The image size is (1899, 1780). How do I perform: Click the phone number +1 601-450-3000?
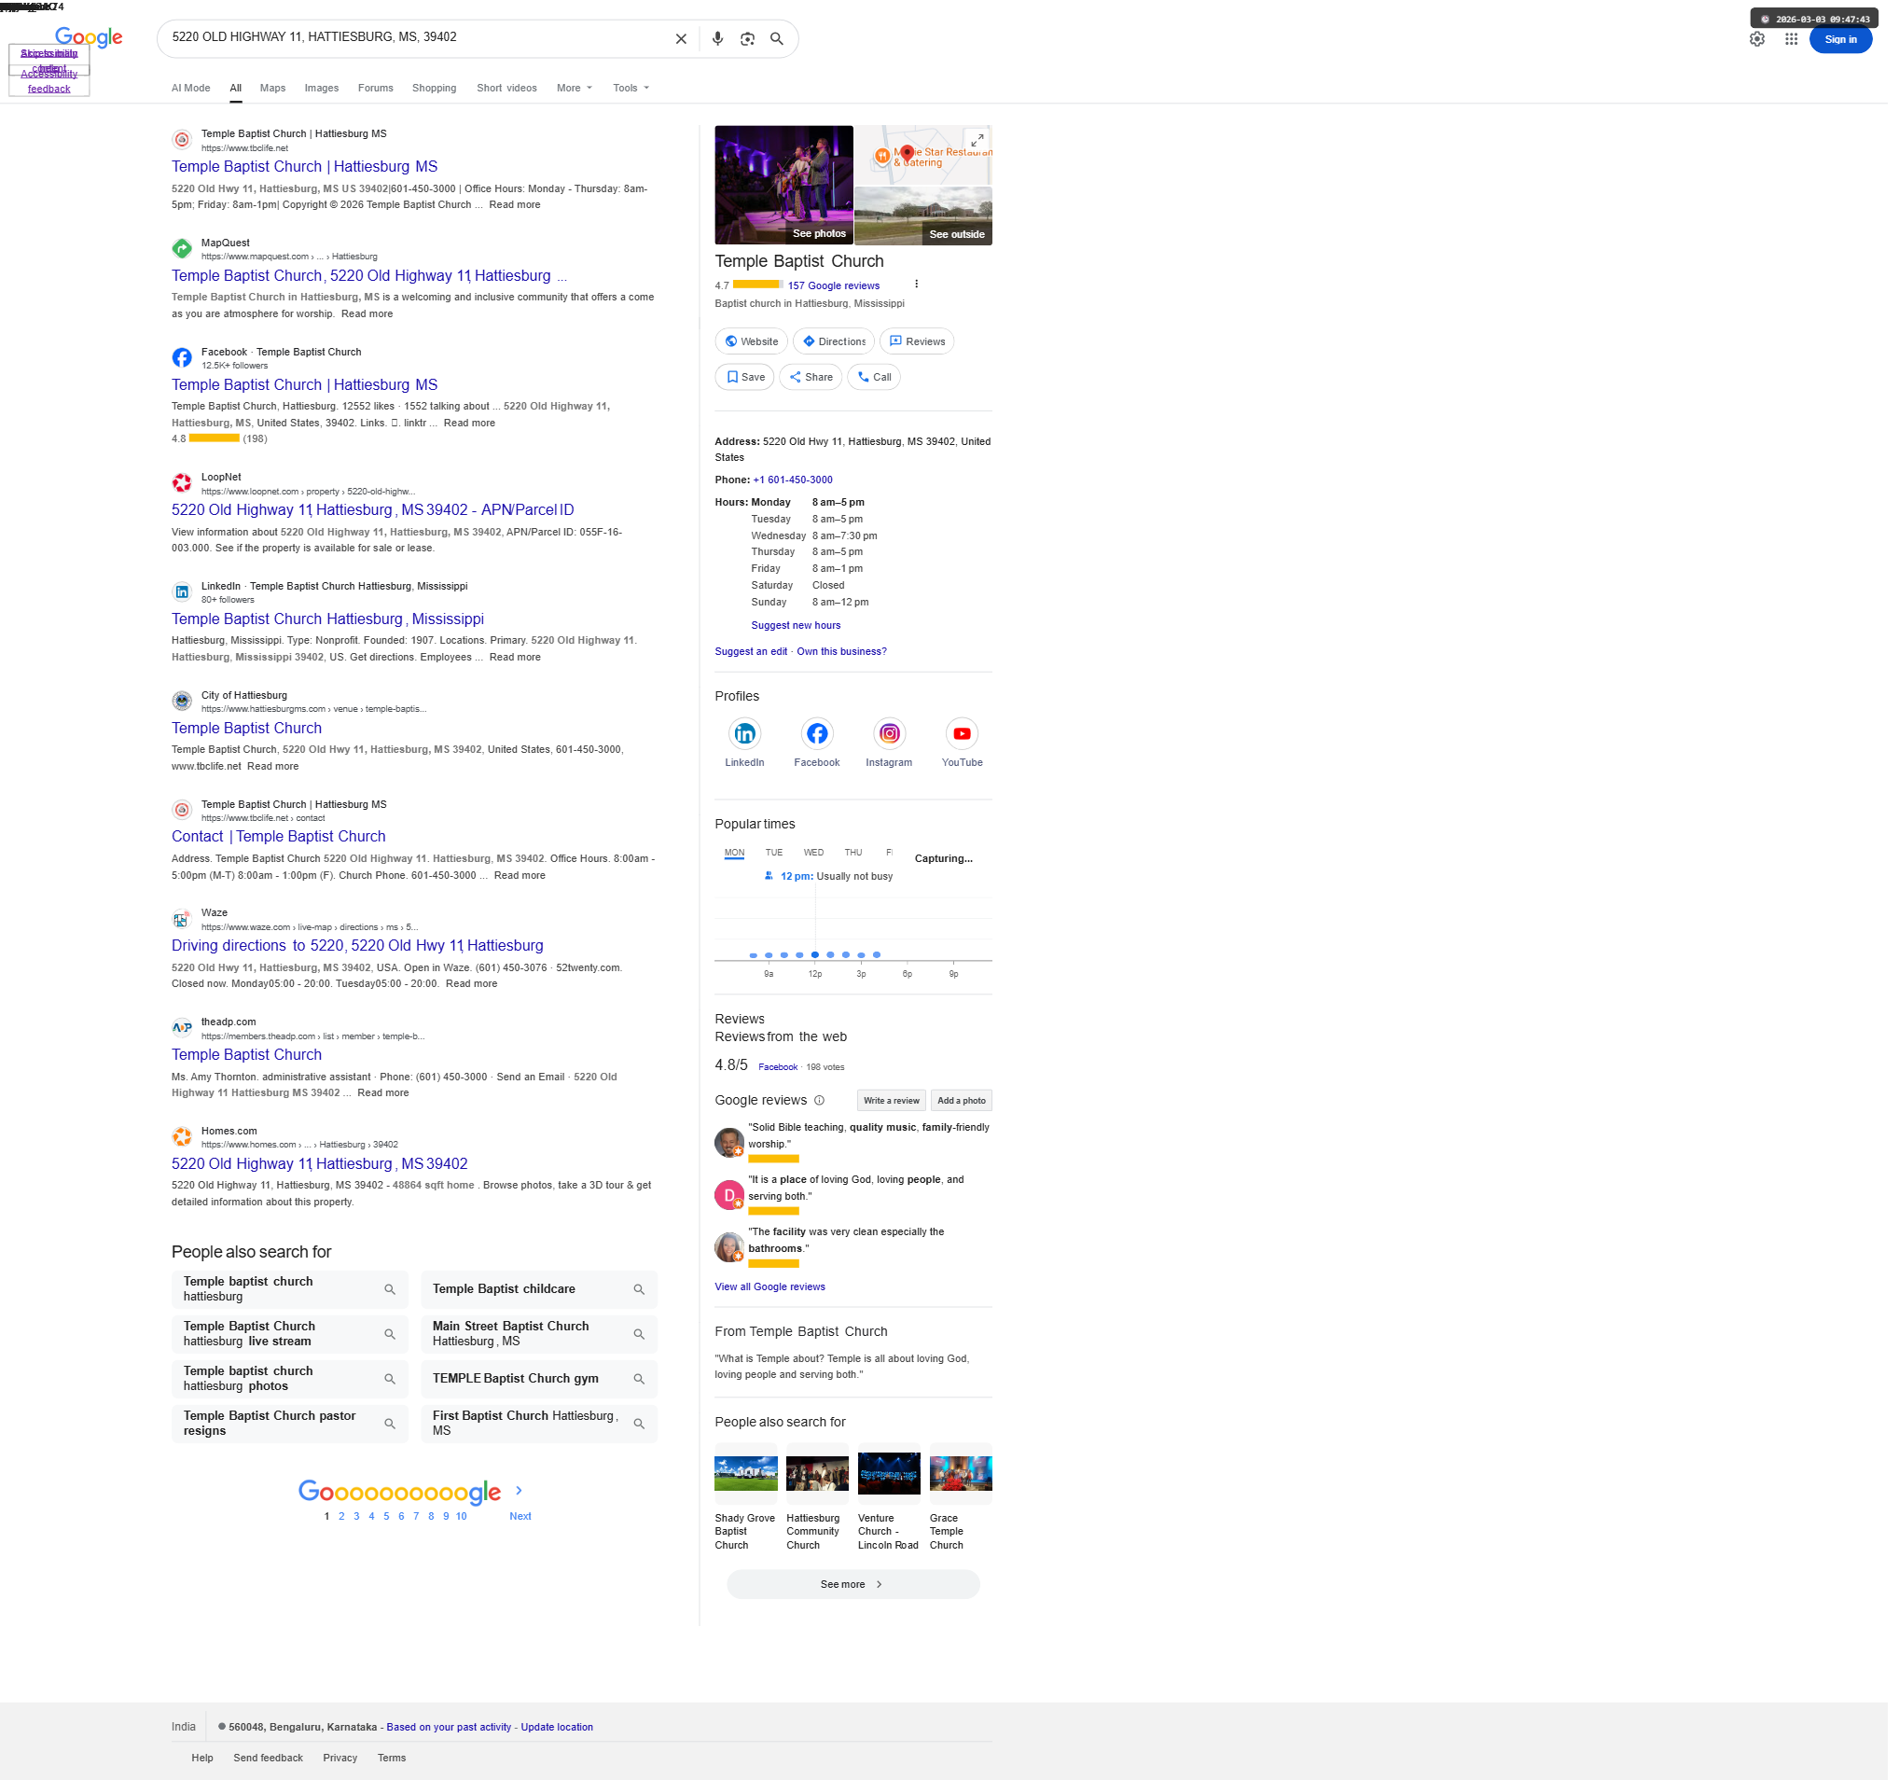point(797,482)
